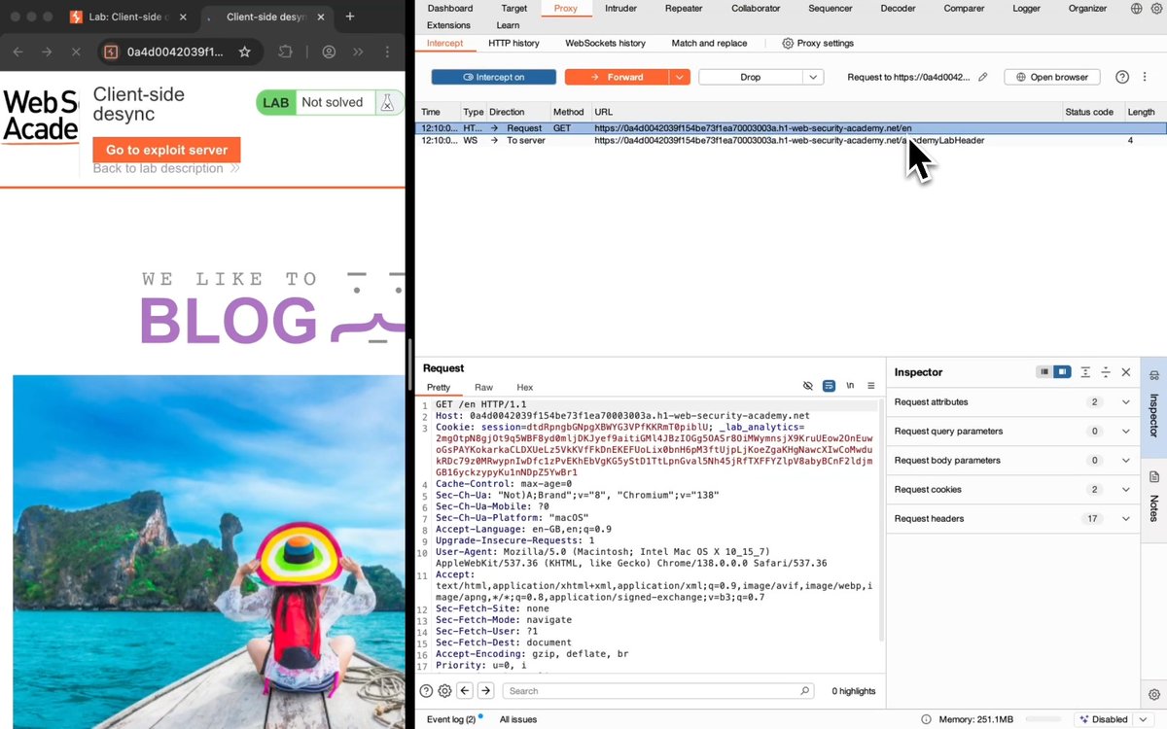Screen dimensions: 1167x729
Task: Switch Request view to Raw tab
Action: (483, 387)
